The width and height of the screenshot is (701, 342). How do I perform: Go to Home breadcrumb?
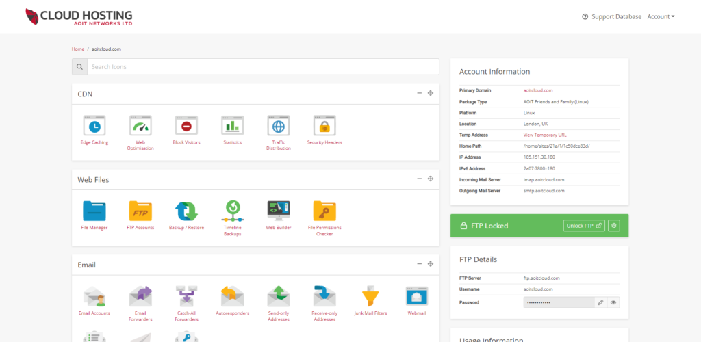[78, 49]
